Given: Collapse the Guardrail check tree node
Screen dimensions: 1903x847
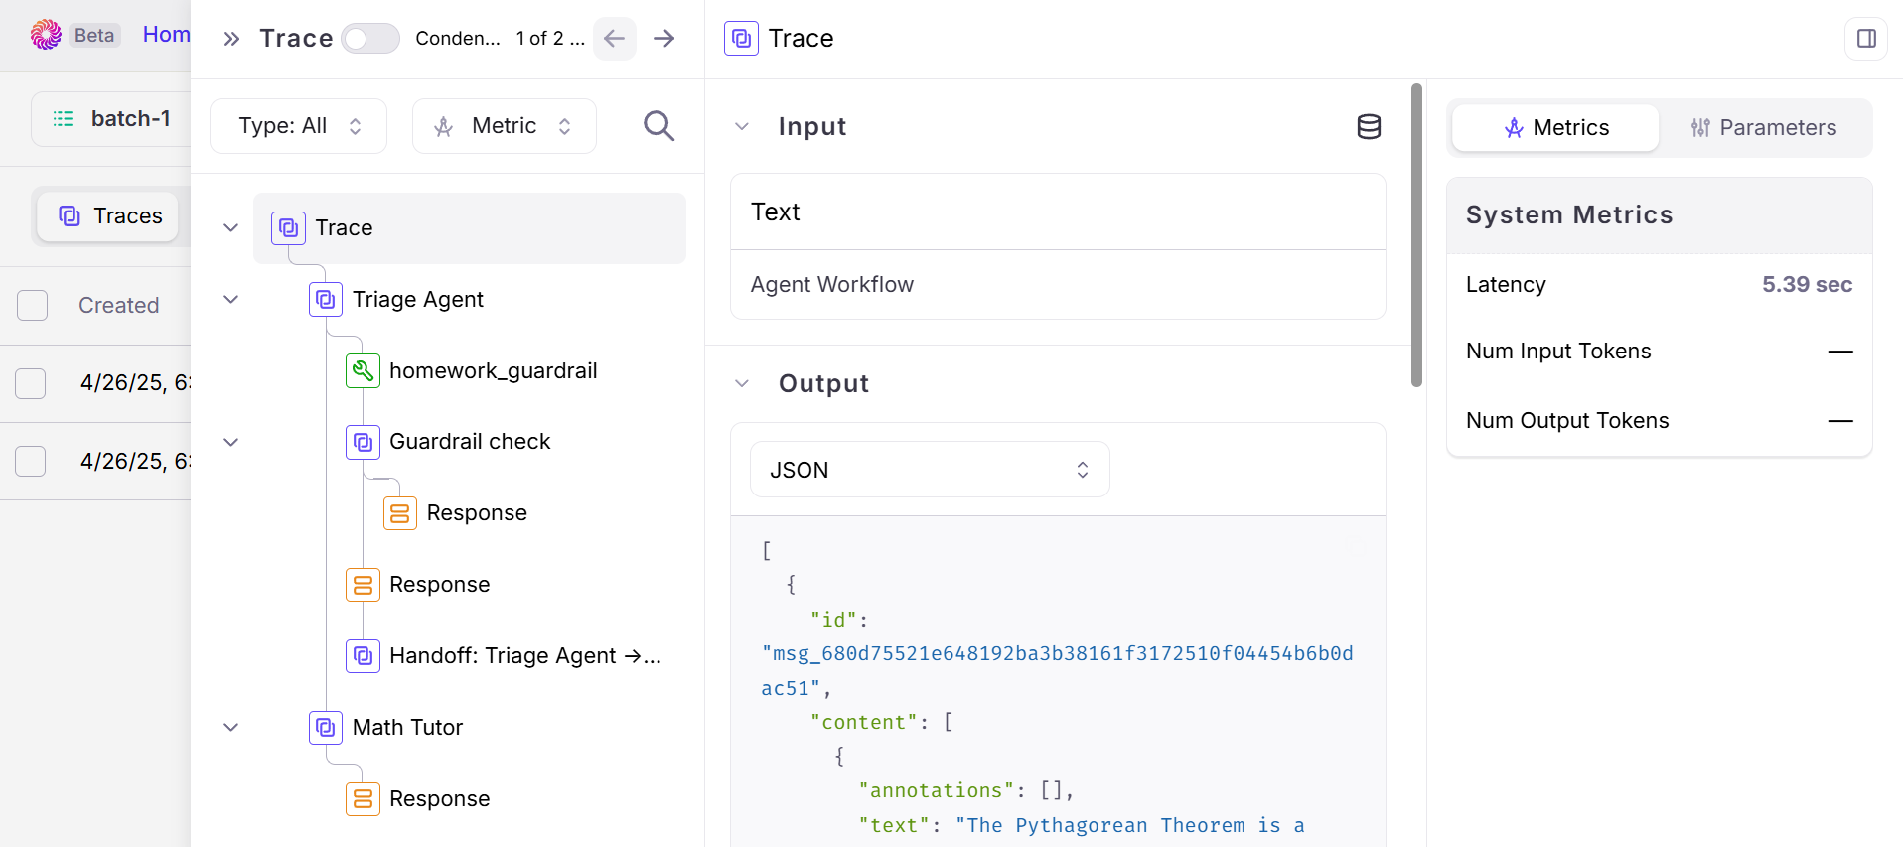Looking at the screenshot, I should 231,442.
